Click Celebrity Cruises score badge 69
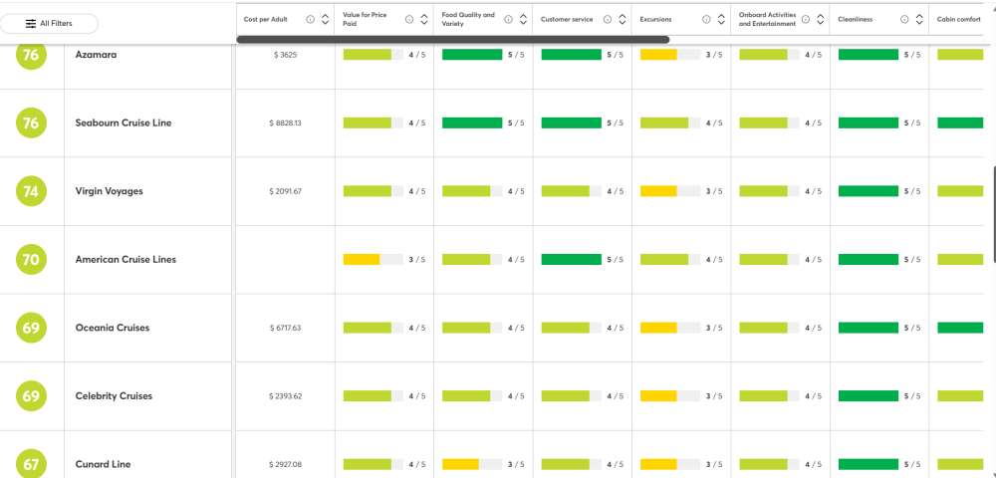Image resolution: width=996 pixels, height=478 pixels. tap(31, 396)
